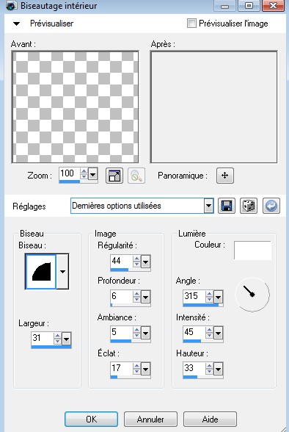This screenshot has width=289, height=432.
Task: Open the Intensité dropdown arrow
Action: [x=218, y=334]
